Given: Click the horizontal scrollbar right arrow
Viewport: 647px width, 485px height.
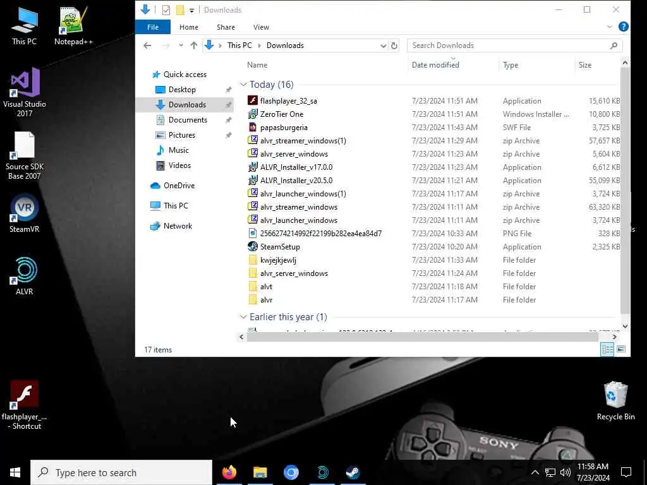Looking at the screenshot, I should [614, 337].
